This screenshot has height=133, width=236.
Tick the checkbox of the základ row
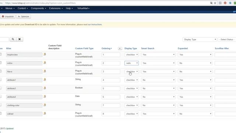pos(1,113)
